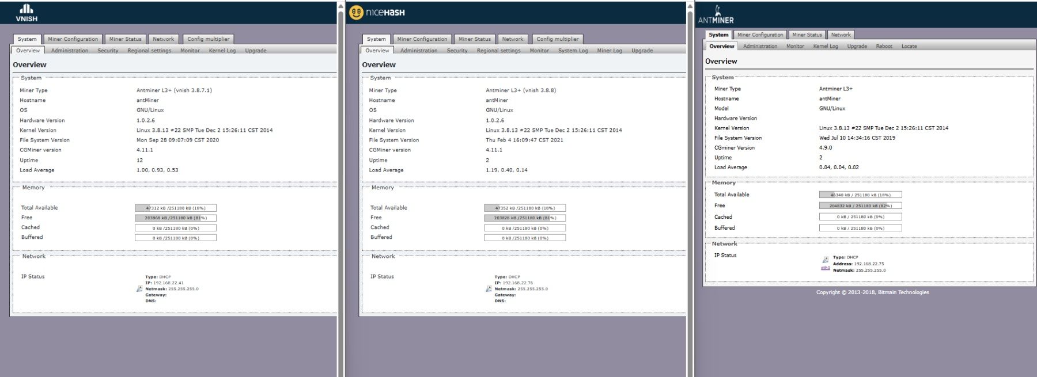Open Security subtab in VNISH panel
1037x377 pixels.
108,51
